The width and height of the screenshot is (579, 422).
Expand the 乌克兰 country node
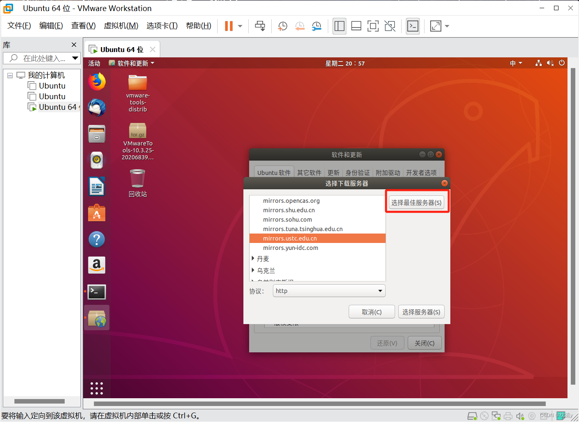pos(253,270)
